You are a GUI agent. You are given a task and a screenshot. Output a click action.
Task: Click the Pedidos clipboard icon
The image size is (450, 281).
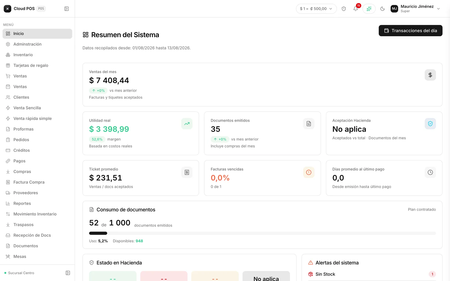tap(8, 140)
